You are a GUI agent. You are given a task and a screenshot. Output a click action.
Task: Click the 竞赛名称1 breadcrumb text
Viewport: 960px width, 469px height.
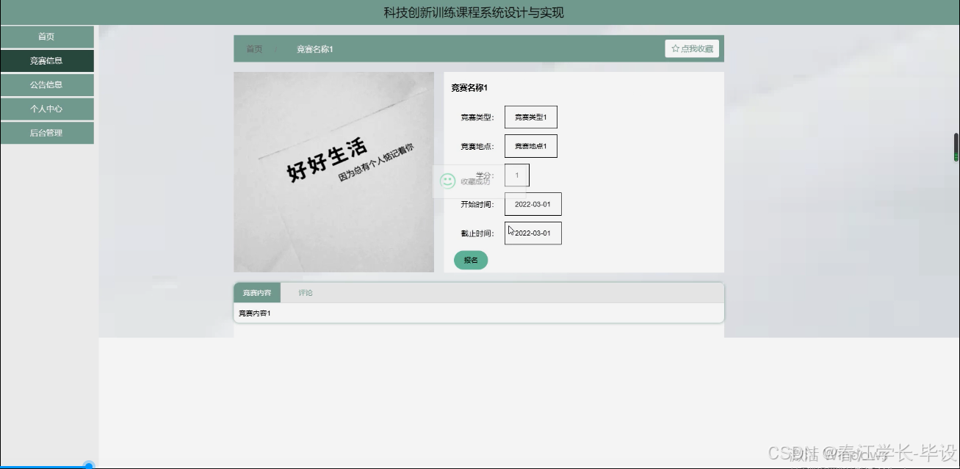coord(315,49)
